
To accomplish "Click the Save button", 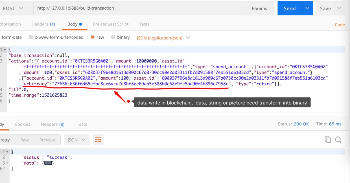I will click(325, 8).
